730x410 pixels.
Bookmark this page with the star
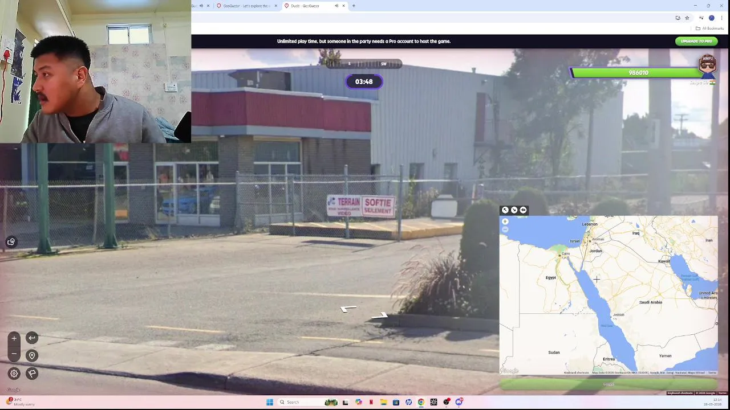pos(687,18)
